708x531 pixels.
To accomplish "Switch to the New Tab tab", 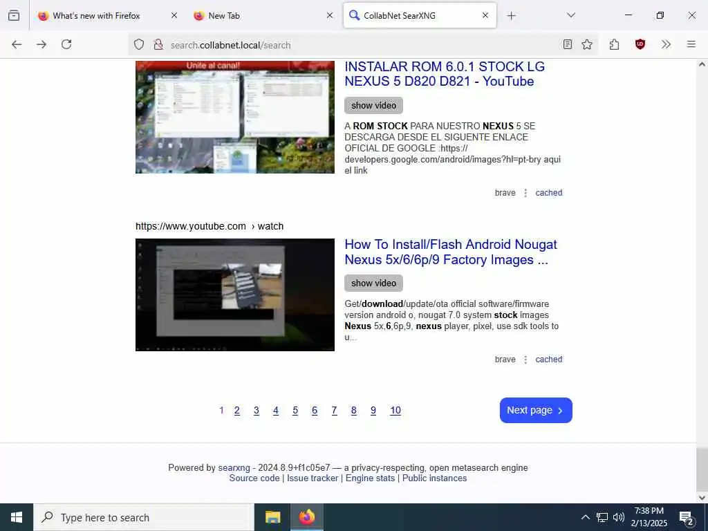I will pos(263,16).
